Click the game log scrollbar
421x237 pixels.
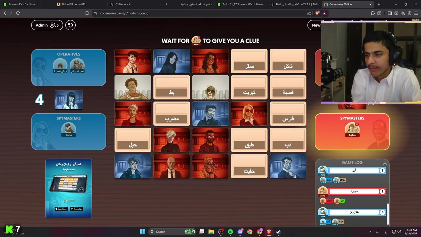click(x=388, y=214)
